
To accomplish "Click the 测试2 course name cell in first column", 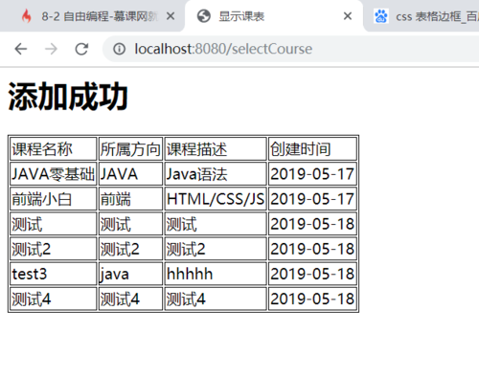I will [53, 249].
